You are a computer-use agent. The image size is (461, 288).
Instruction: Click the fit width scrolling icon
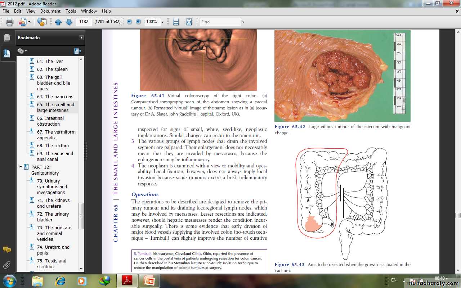pyautogui.click(x=176, y=22)
